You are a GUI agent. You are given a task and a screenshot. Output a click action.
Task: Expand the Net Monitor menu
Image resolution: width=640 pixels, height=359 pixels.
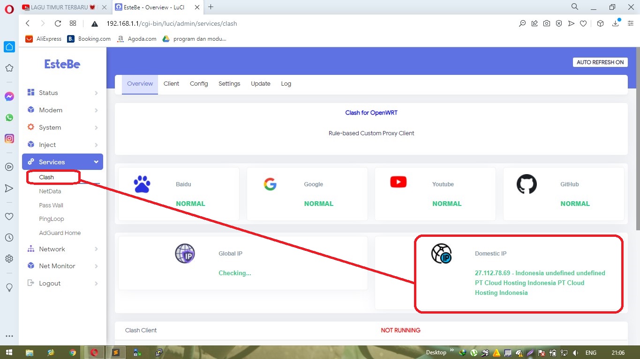point(62,266)
